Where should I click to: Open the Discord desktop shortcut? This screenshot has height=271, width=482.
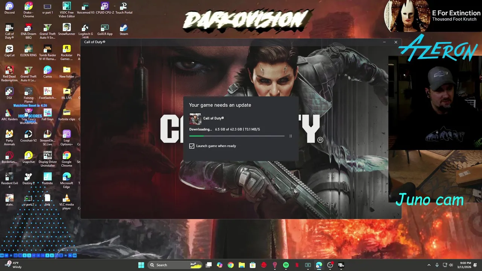(x=9, y=8)
